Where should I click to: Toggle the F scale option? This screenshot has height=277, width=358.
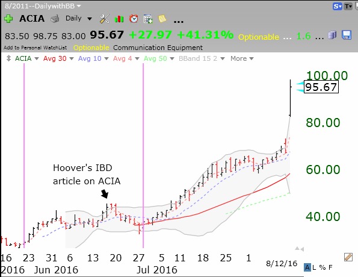pyautogui.click(x=330, y=267)
